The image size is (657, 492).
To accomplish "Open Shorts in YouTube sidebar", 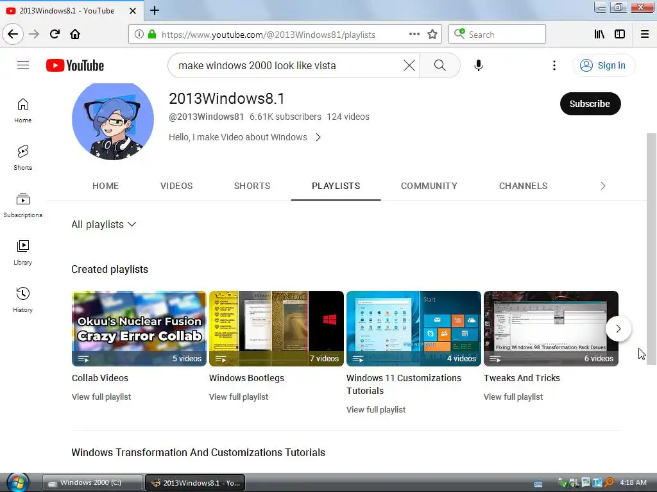I will (x=22, y=158).
